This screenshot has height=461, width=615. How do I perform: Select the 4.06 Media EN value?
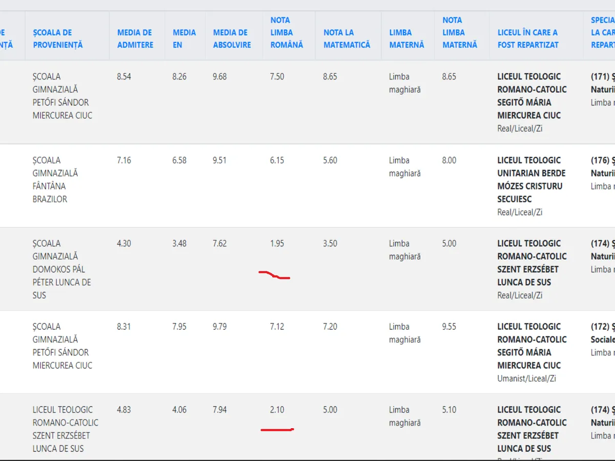pyautogui.click(x=179, y=410)
